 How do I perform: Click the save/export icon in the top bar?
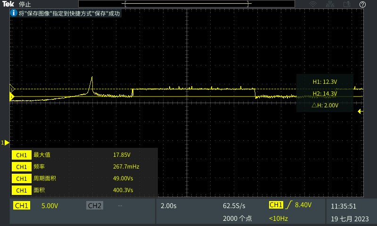(x=347, y=4)
